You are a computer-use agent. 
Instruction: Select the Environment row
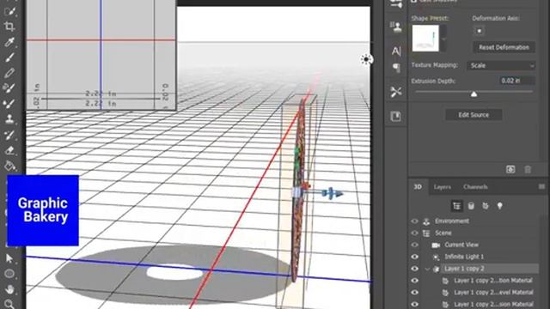tap(474, 221)
